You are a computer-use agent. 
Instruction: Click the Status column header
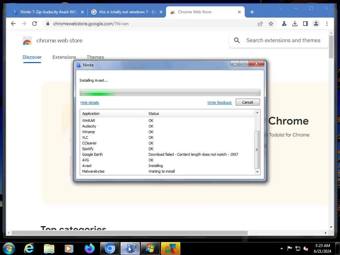[200, 114]
